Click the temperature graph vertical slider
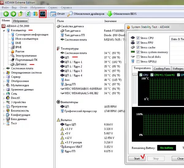Image resolution: width=184 pixels, height=168 pixels. pos(135,74)
